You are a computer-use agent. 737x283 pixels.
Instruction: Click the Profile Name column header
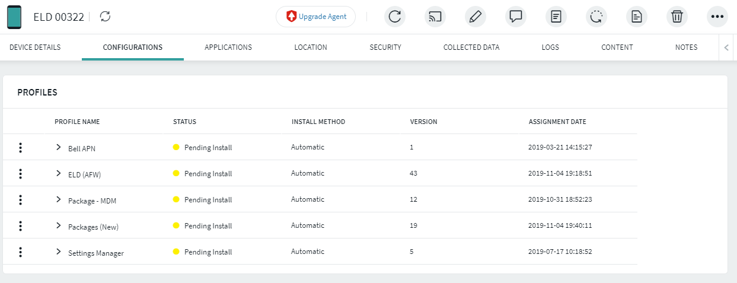tap(77, 122)
